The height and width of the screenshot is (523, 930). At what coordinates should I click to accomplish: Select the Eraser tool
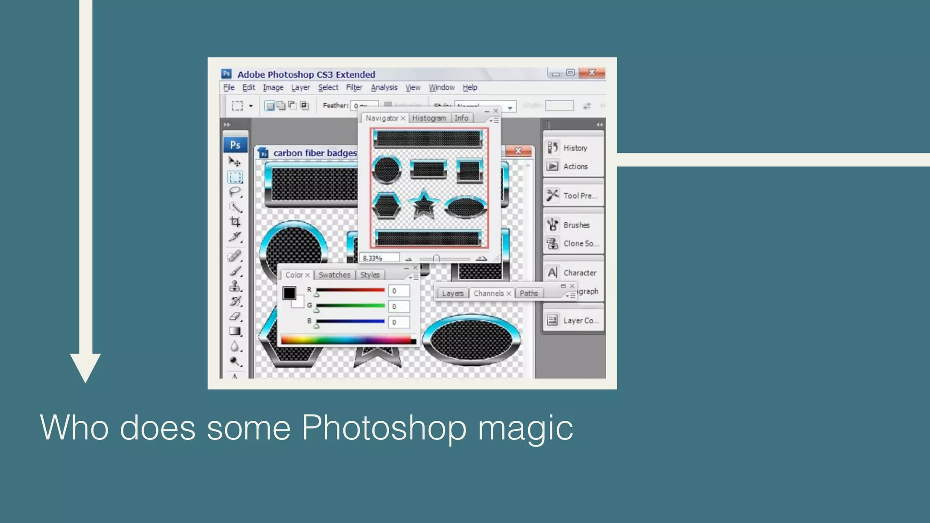pyautogui.click(x=235, y=316)
